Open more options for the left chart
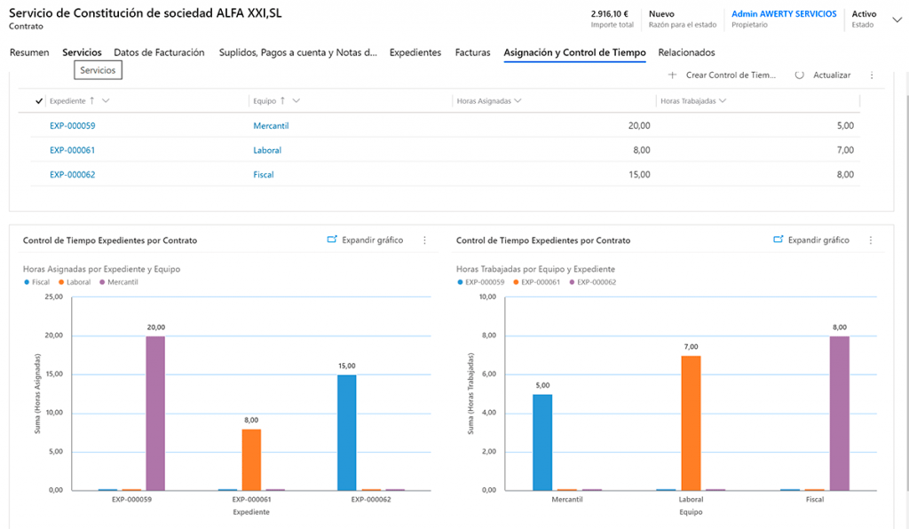The image size is (909, 529). coord(424,241)
